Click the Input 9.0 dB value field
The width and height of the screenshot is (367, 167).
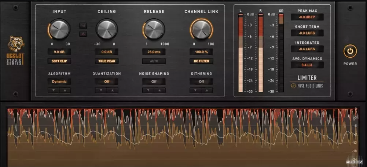(x=59, y=52)
